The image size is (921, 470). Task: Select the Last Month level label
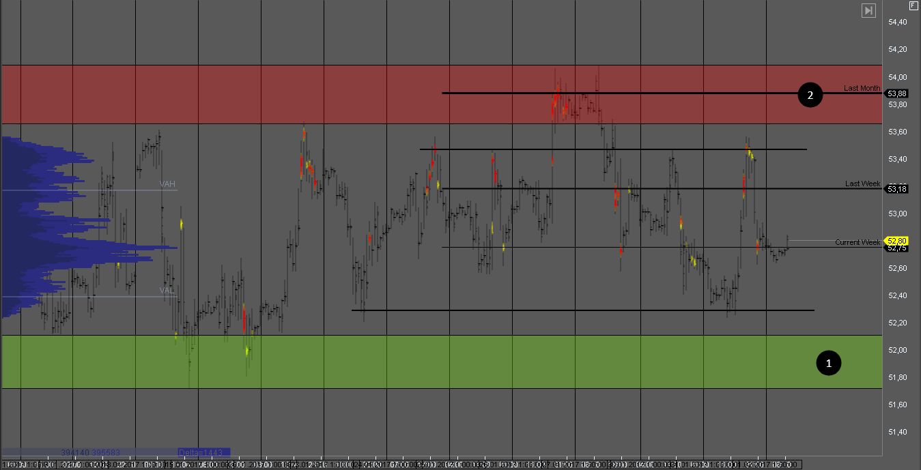862,88
